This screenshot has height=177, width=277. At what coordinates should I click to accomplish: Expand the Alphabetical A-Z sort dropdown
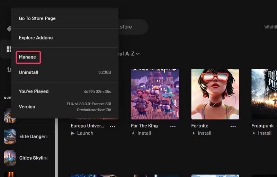(x=129, y=54)
